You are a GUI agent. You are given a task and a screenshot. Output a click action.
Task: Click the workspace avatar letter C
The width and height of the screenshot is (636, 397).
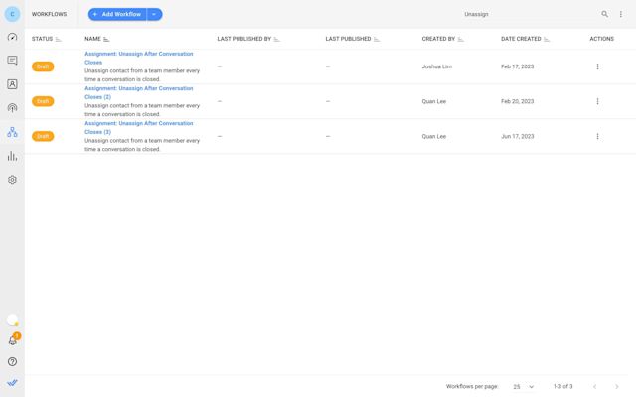[x=12, y=14]
